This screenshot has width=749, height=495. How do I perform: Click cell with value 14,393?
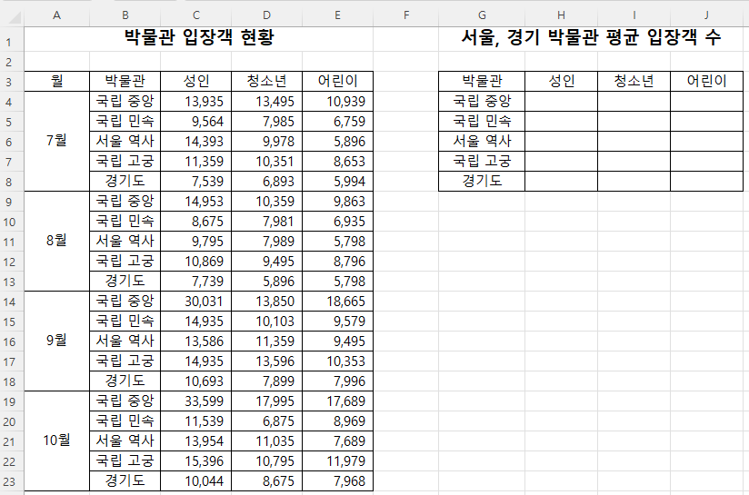[195, 142]
